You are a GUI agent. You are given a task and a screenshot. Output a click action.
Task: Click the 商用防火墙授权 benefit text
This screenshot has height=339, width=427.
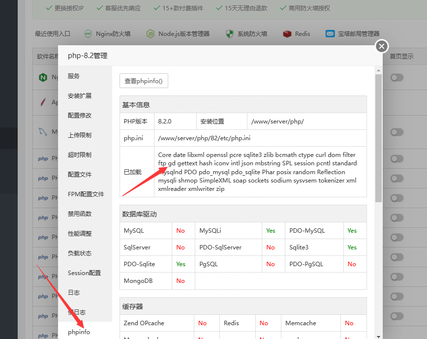[309, 8]
